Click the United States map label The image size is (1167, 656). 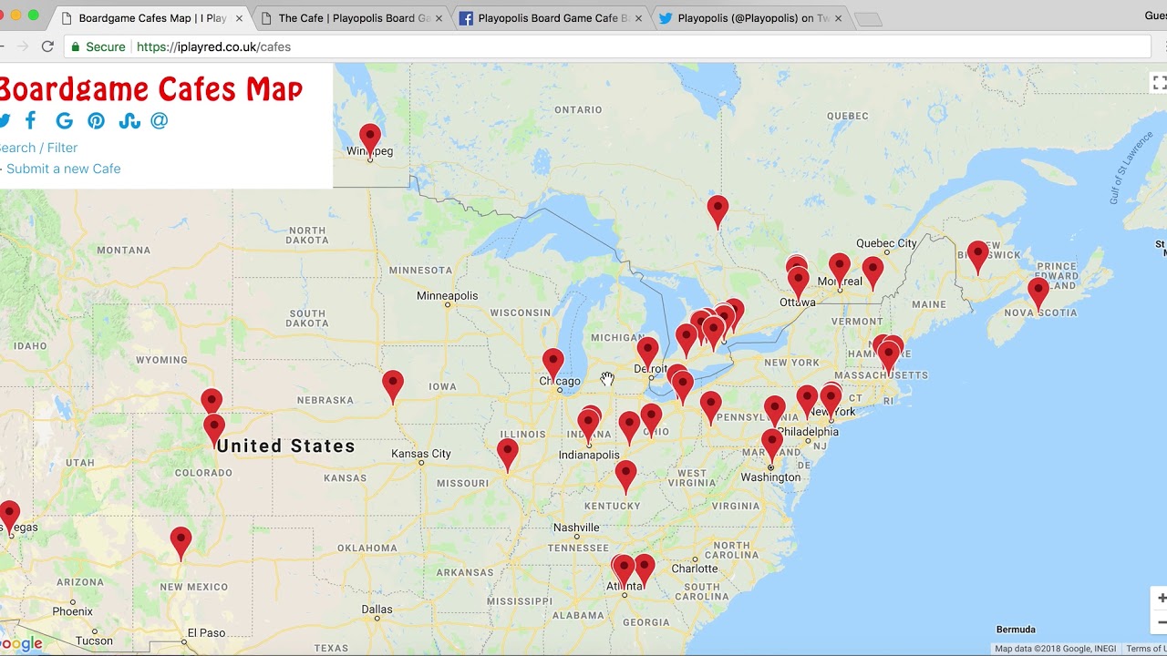(285, 446)
